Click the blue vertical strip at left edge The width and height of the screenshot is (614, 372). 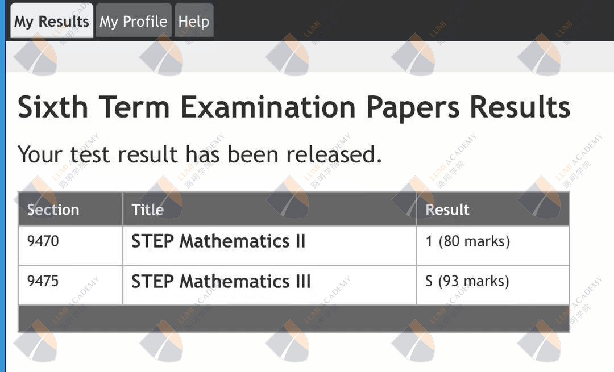tap(2, 199)
